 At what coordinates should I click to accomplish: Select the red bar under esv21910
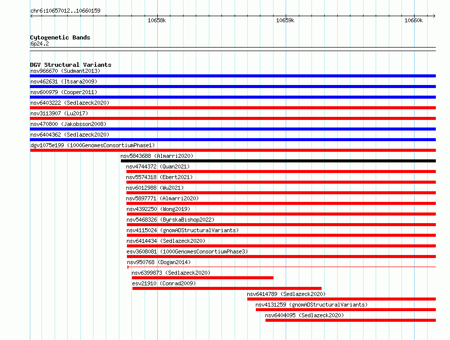227,288
